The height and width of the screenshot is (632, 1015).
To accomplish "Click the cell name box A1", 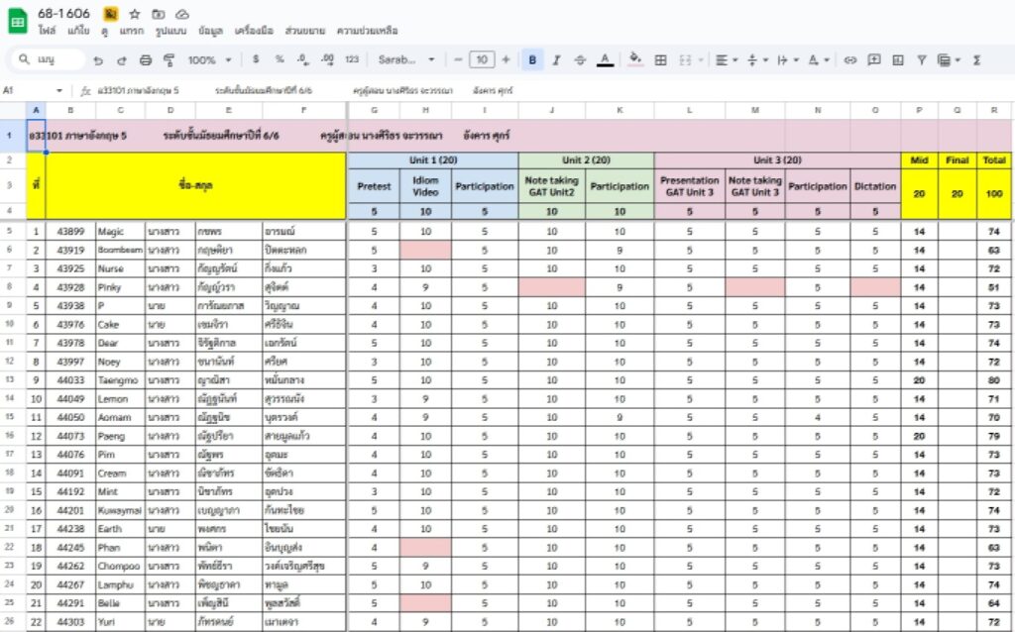I will click(x=33, y=91).
